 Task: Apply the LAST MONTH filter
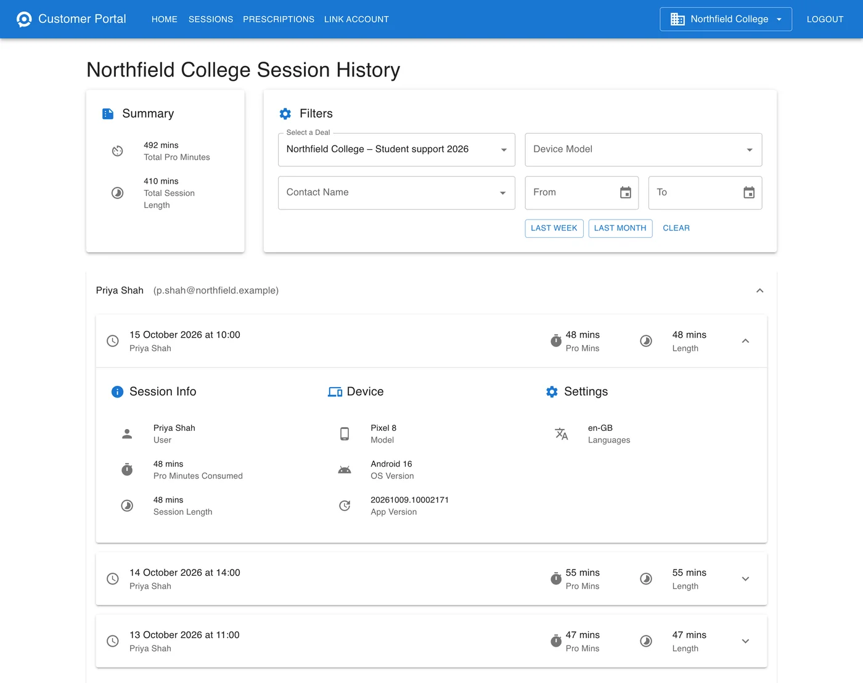[620, 228]
